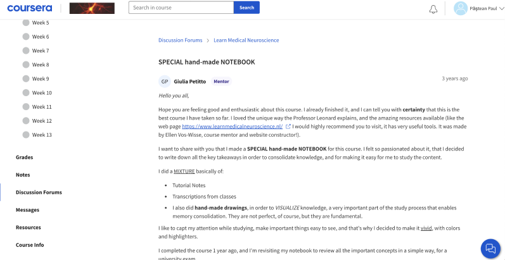Open the course thumbnail image

coord(92,8)
